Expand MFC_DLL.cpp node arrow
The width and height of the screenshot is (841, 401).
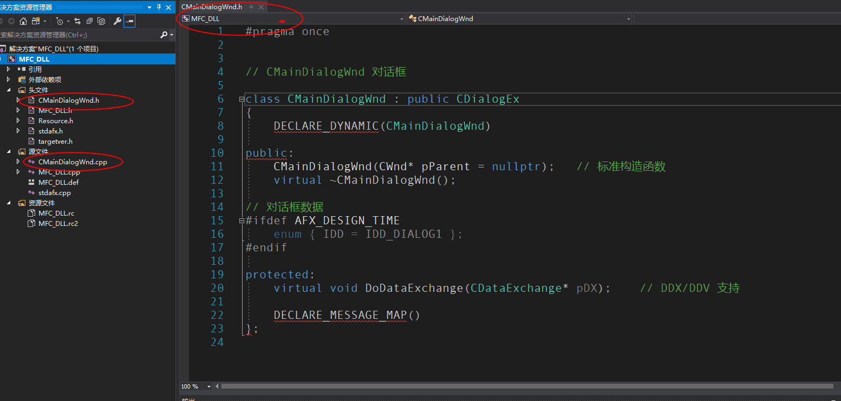coord(18,172)
